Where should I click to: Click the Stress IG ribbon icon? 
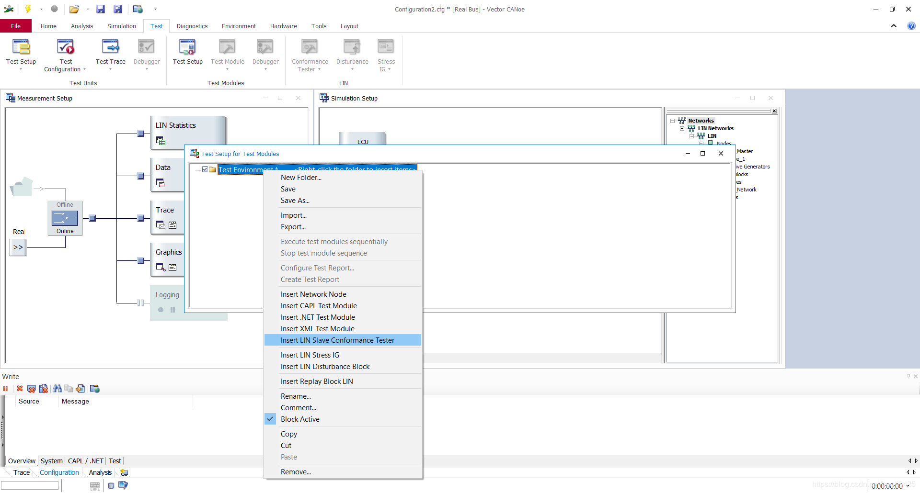(x=386, y=47)
